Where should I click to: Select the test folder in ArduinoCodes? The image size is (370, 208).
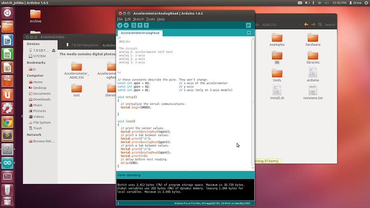click(76, 90)
